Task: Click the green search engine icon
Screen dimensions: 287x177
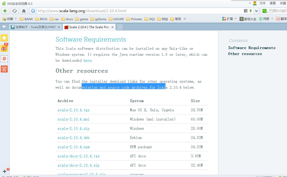Action: tap(264, 11)
